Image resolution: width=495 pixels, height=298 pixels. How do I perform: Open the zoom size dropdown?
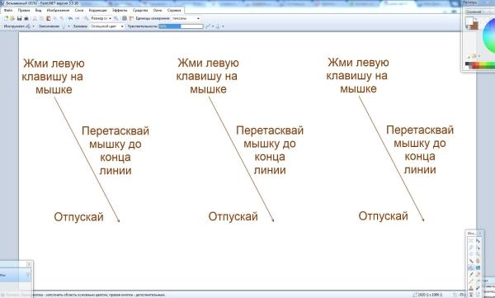point(101,18)
